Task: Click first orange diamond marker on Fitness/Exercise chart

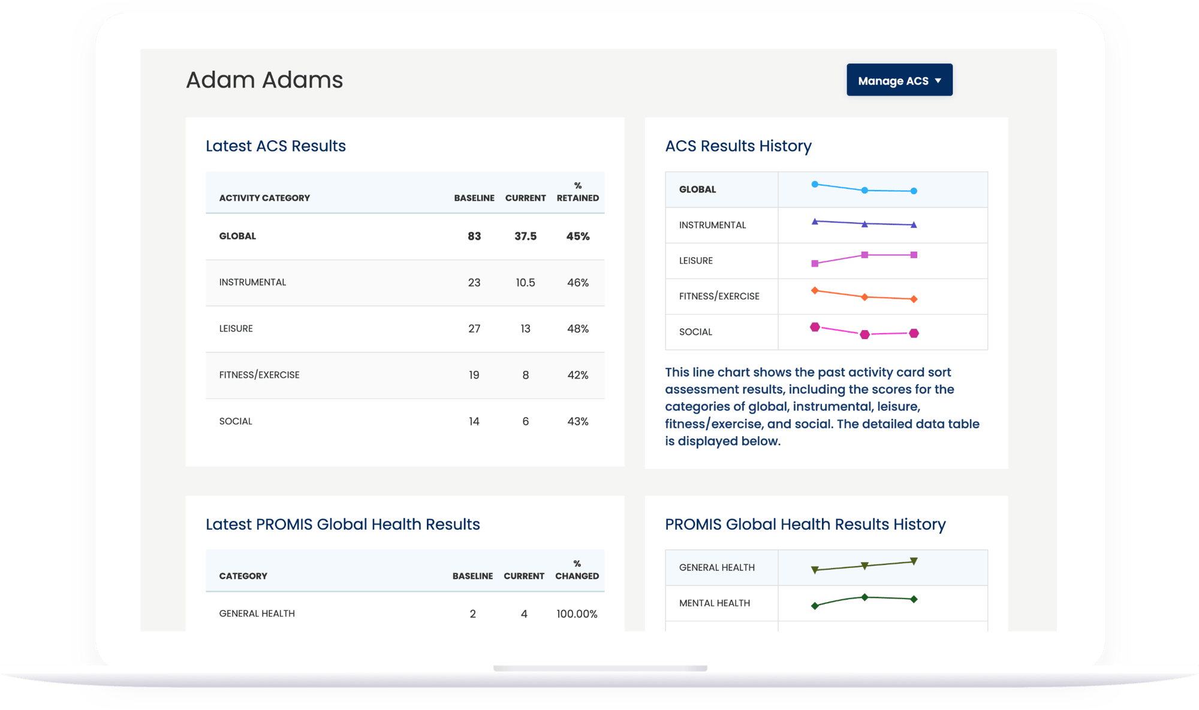Action: (815, 291)
